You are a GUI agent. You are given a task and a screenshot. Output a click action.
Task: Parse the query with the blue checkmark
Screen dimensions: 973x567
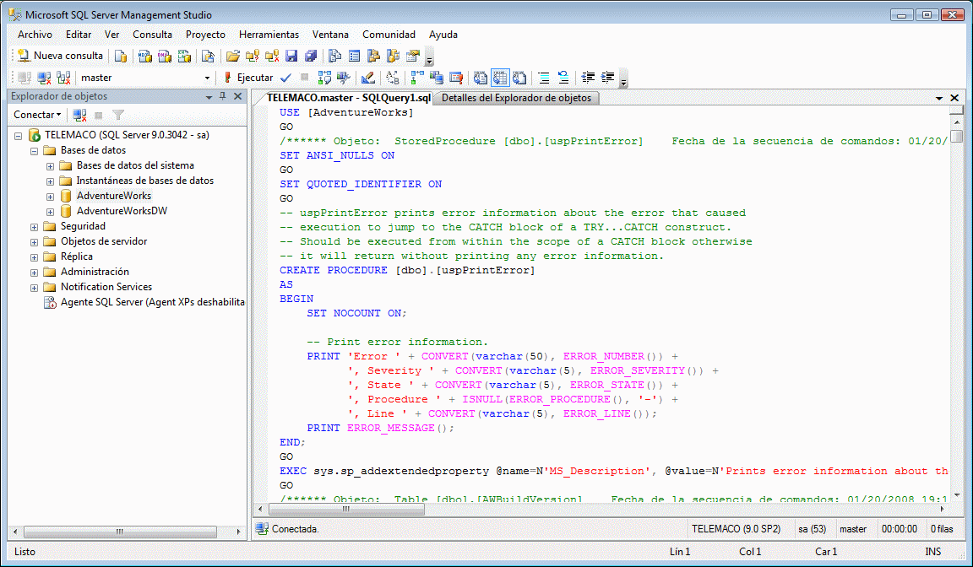tap(285, 78)
